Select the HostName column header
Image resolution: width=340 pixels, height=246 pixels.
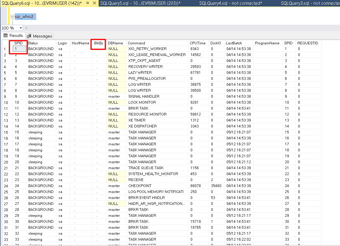[80, 43]
